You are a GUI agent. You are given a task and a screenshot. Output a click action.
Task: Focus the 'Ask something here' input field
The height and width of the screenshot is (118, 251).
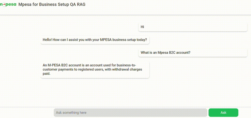click(130, 112)
